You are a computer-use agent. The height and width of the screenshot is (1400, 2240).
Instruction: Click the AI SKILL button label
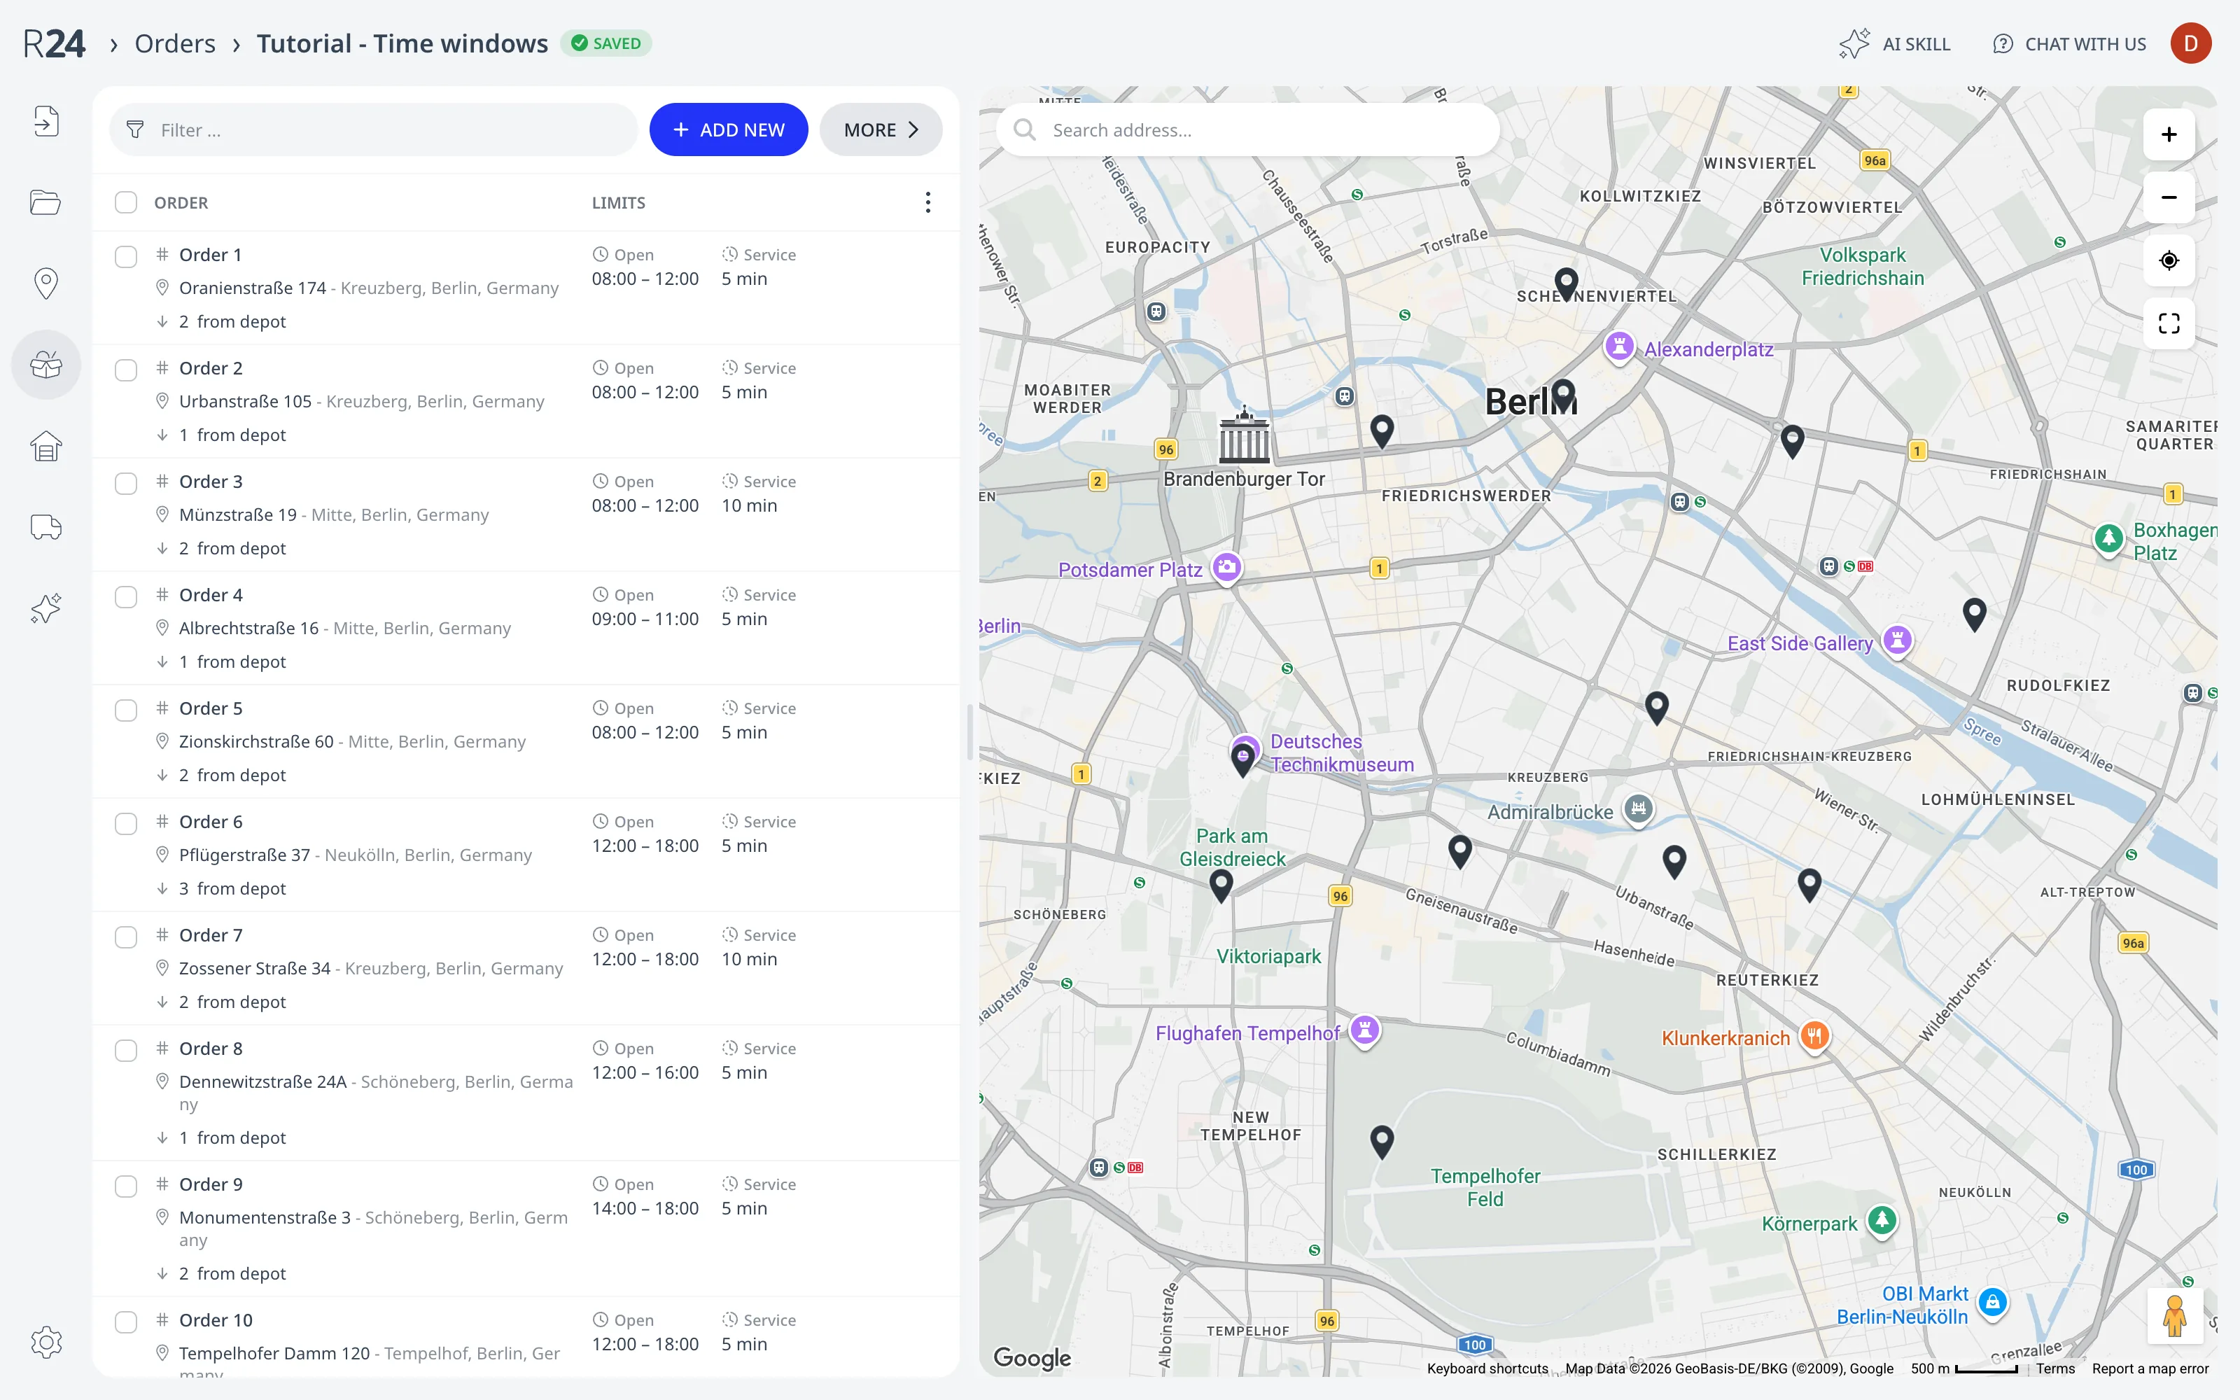click(x=1916, y=43)
